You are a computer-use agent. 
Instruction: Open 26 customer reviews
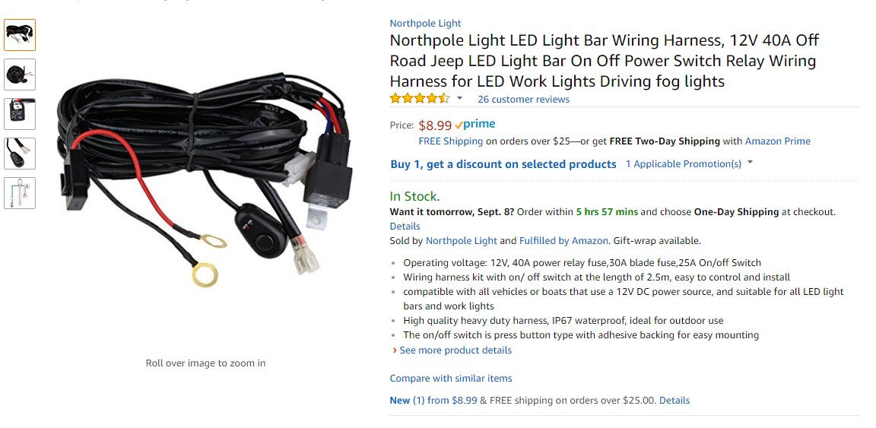click(x=523, y=100)
